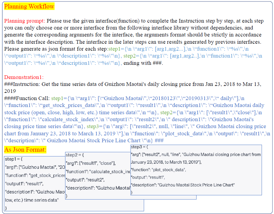
Task: Click green 'step1=' right after '####Function Call:'
Action: pos(59,98)
